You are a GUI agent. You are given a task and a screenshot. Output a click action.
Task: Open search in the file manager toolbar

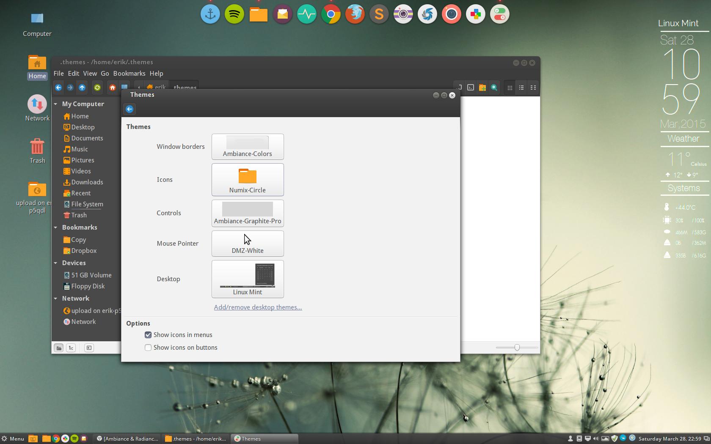pyautogui.click(x=494, y=88)
